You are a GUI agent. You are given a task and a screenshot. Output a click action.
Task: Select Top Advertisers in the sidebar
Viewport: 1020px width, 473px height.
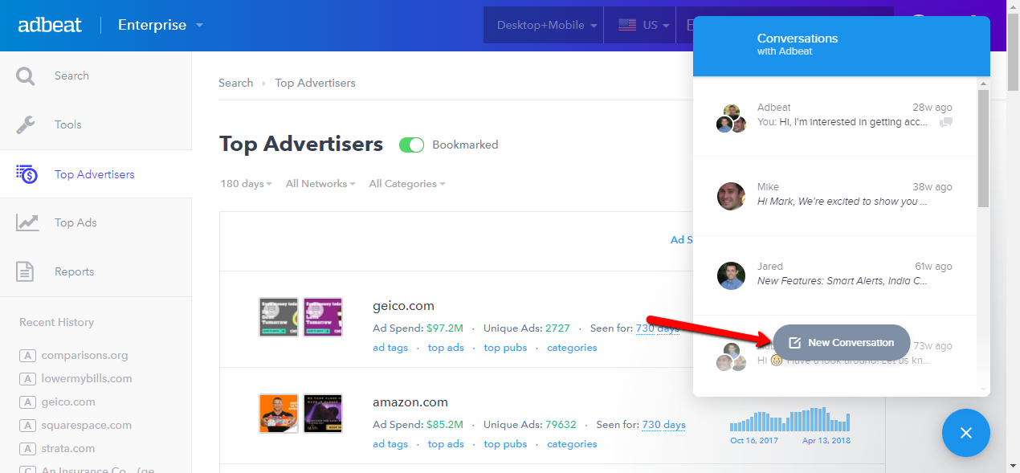point(96,174)
